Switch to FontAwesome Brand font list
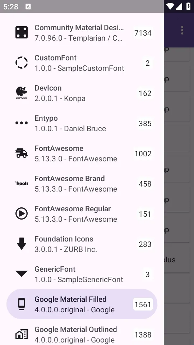194x345 pixels. pos(82,184)
